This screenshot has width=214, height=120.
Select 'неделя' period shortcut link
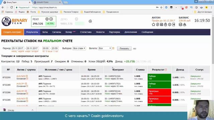pyautogui.click(x=21, y=51)
